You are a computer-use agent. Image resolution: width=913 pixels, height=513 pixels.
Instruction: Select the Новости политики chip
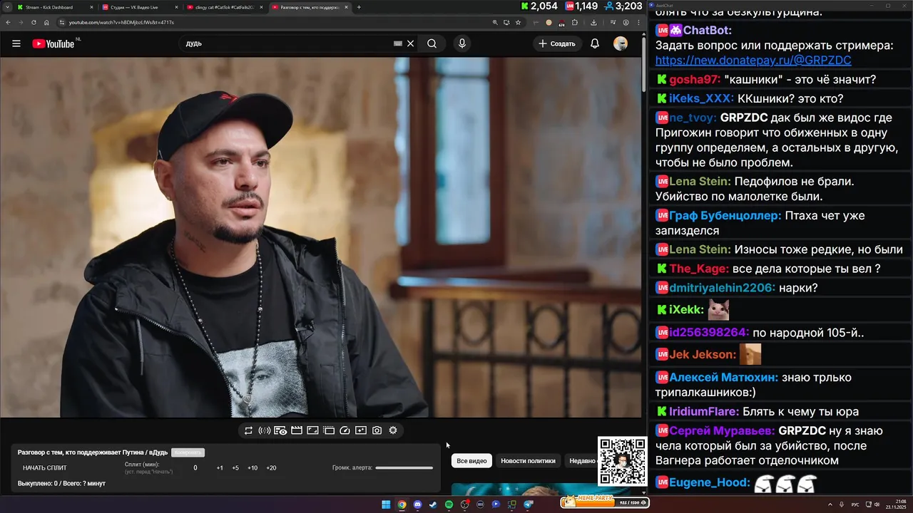pos(528,461)
